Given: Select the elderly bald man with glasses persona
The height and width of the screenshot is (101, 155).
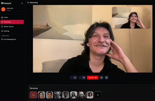Looking at the screenshot, I should [57, 95].
